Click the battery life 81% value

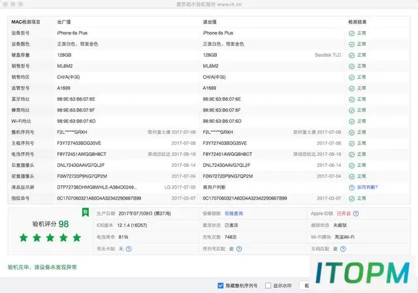(123, 237)
